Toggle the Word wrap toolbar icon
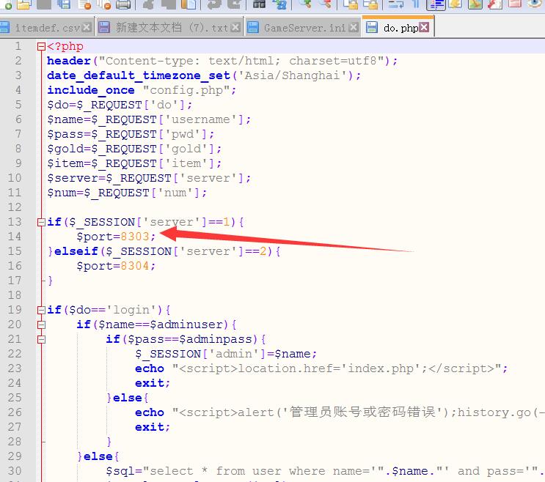The image size is (545, 482). point(396,4)
